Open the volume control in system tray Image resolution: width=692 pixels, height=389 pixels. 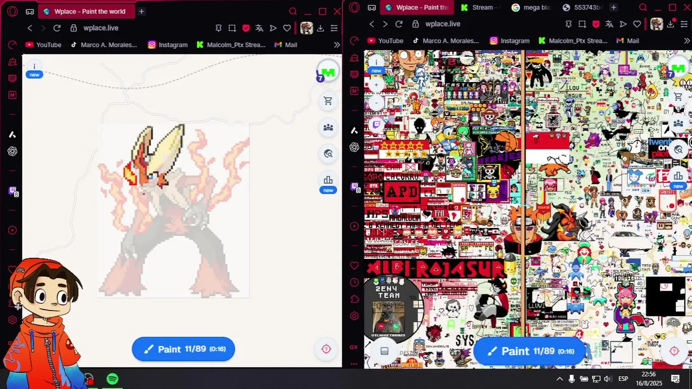608,379
